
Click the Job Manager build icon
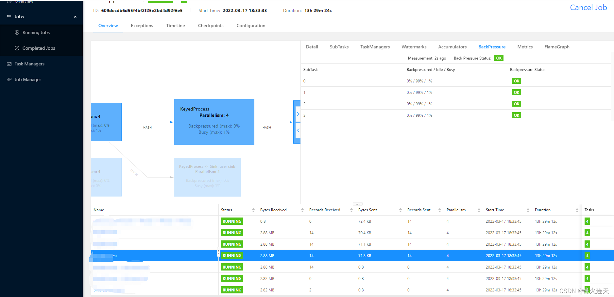coord(9,79)
